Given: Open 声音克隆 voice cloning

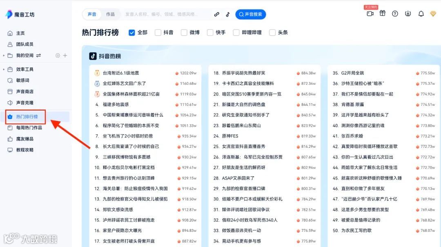Looking at the screenshot, I should (24, 103).
